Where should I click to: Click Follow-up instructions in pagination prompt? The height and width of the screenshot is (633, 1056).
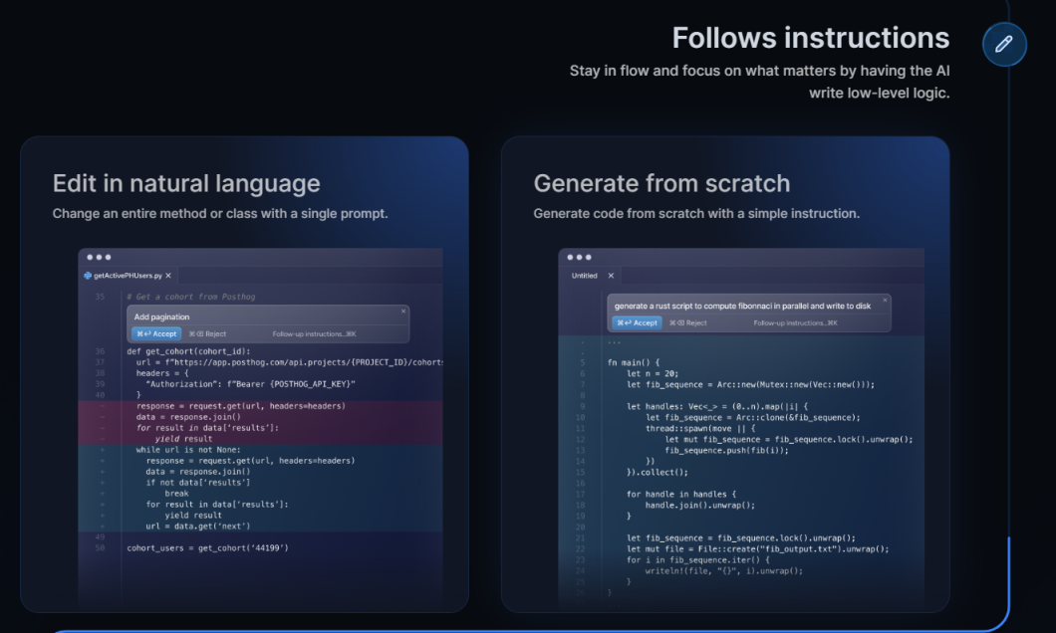[314, 334]
